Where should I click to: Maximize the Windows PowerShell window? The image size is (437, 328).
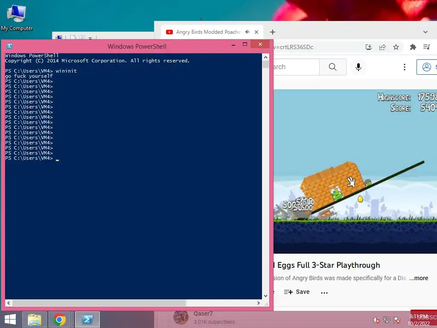(245, 44)
